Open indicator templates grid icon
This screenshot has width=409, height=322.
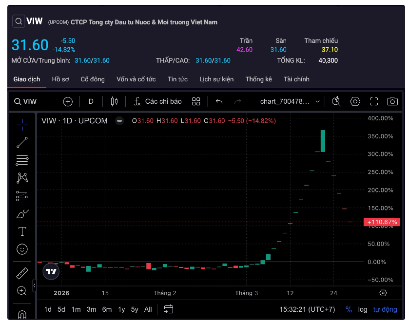point(196,101)
